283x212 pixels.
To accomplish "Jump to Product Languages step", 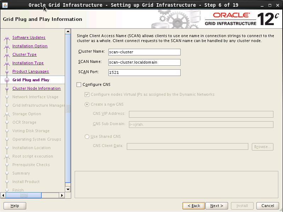I will click(x=30, y=72).
